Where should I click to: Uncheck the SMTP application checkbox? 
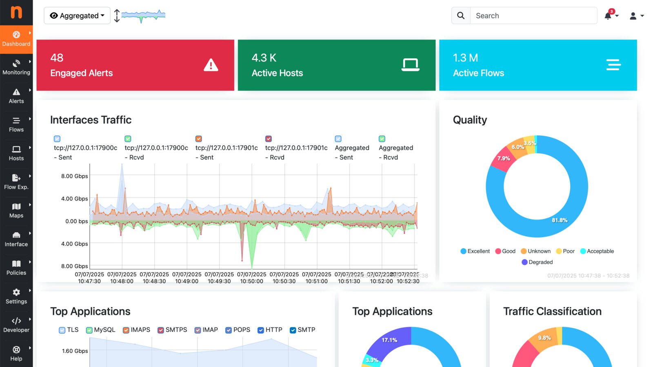pos(293,330)
